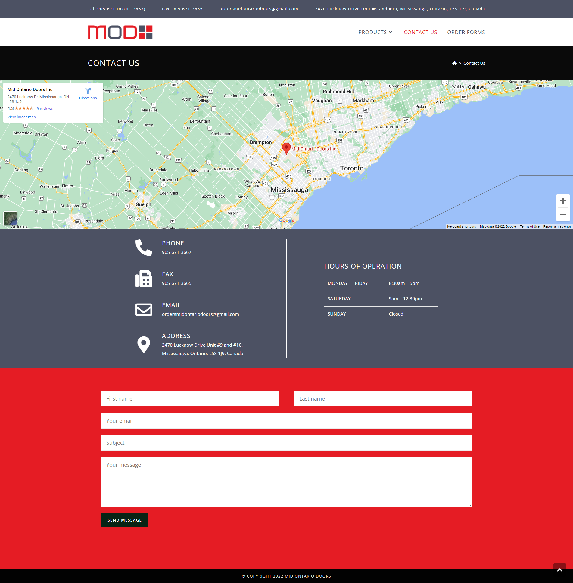This screenshot has height=583, width=573.
Task: Click the phone handset icon
Action: click(x=144, y=248)
